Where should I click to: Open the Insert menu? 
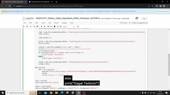coord(43,23)
